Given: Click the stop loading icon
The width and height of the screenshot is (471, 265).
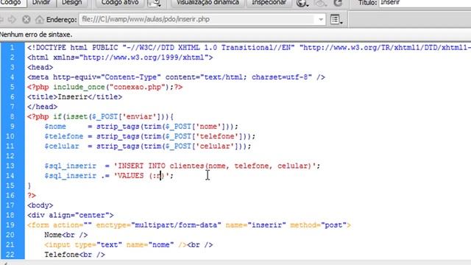Looking at the screenshot, I should tap(26, 20).
